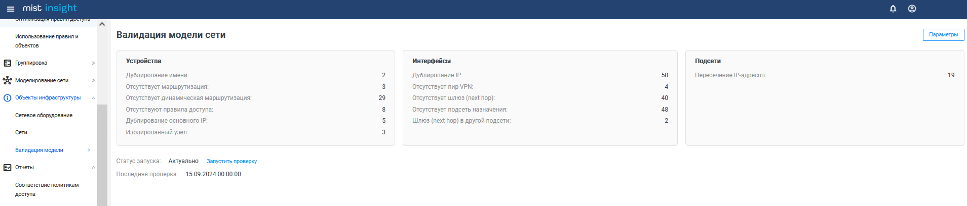Collapse the Объекты инфраструктуры section
Screen dimensions: 967x206
click(x=93, y=98)
